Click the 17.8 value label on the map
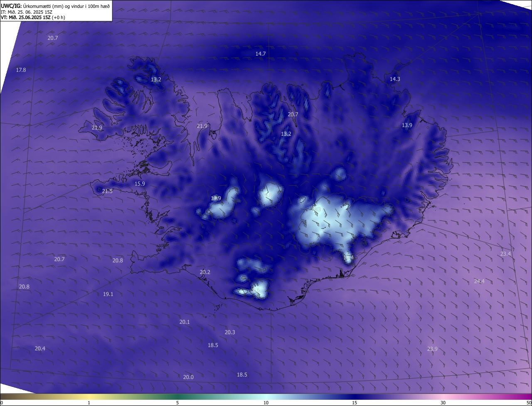This screenshot has height=406, width=532. (x=21, y=70)
